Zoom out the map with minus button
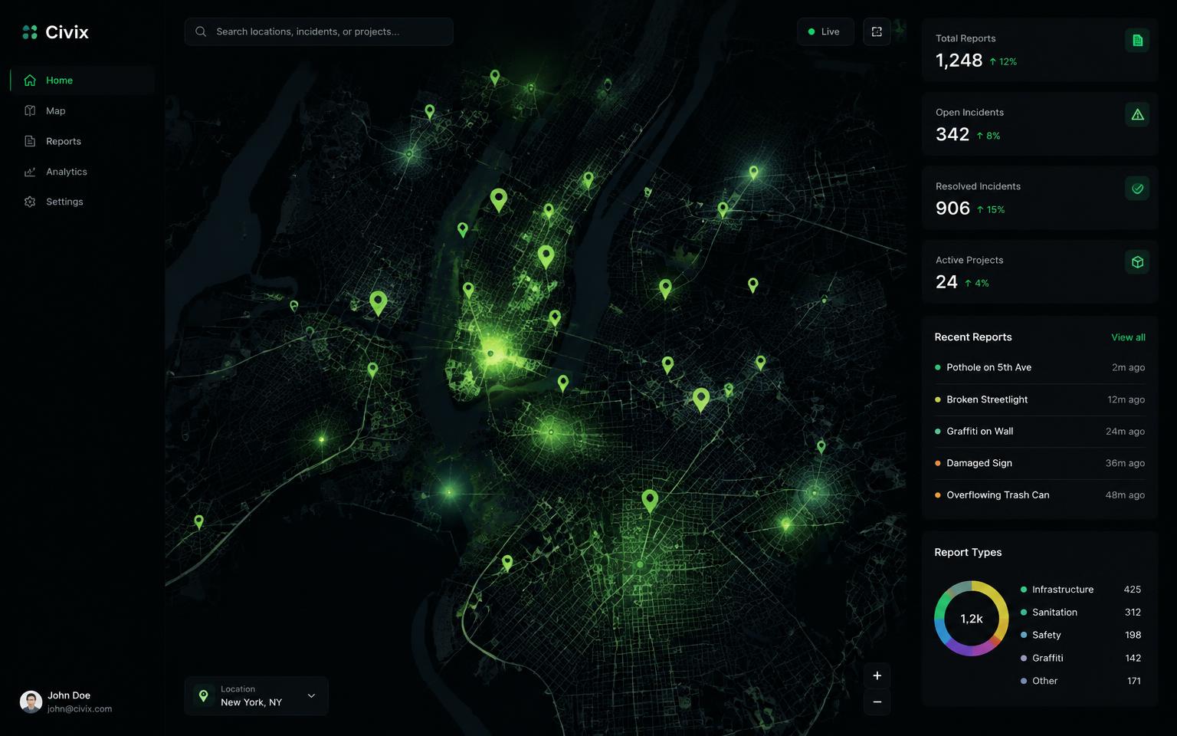 (x=877, y=701)
